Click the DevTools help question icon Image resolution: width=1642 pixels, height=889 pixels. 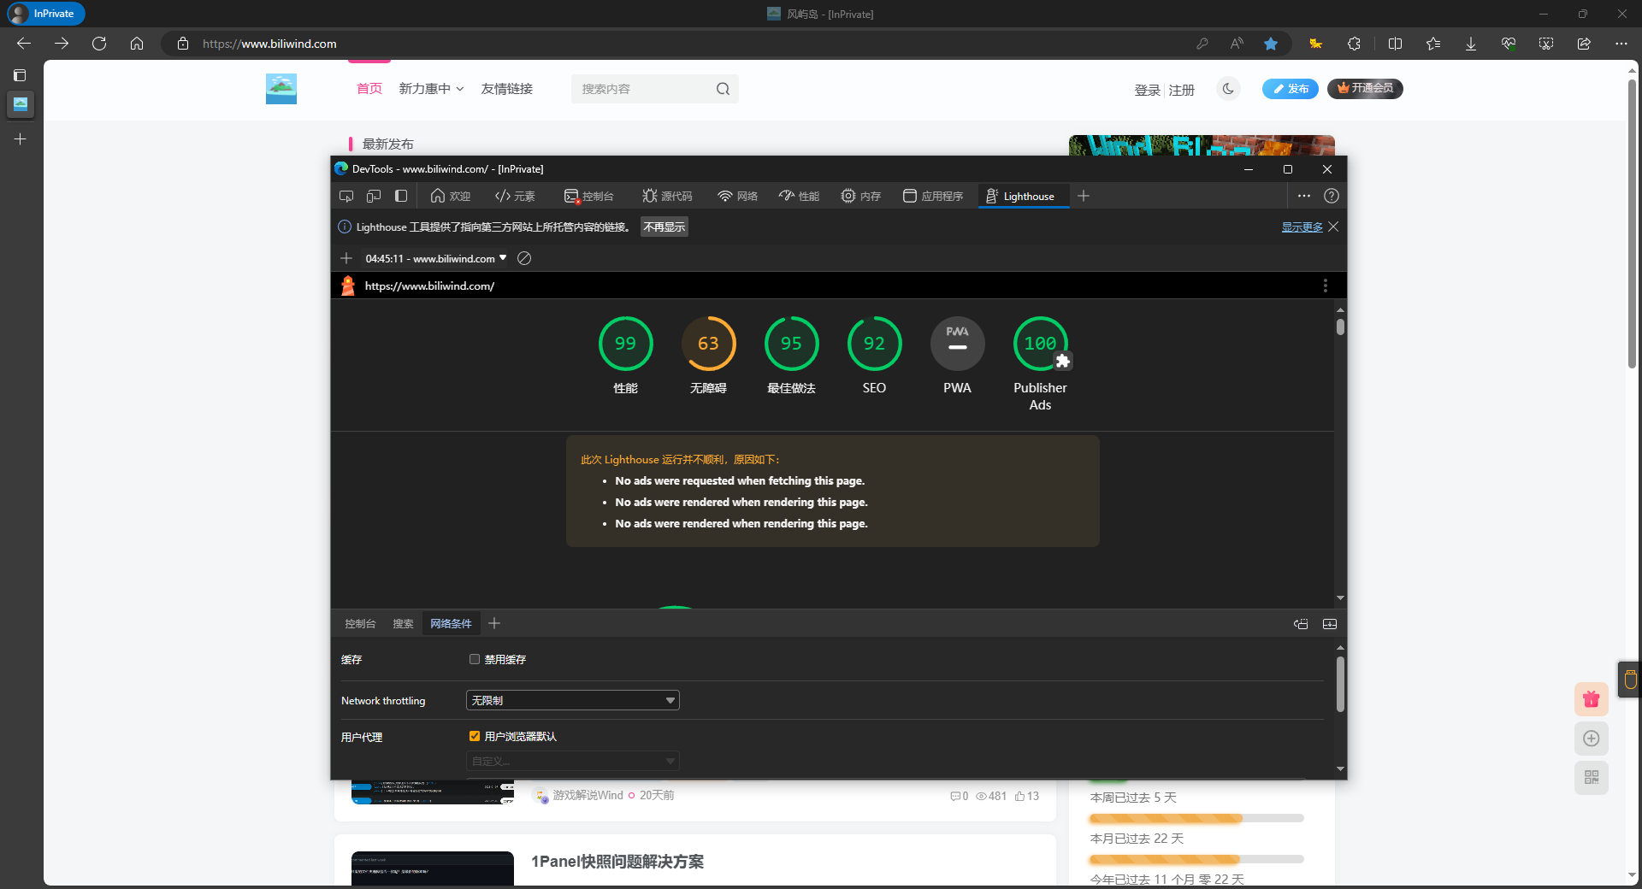pyautogui.click(x=1332, y=196)
